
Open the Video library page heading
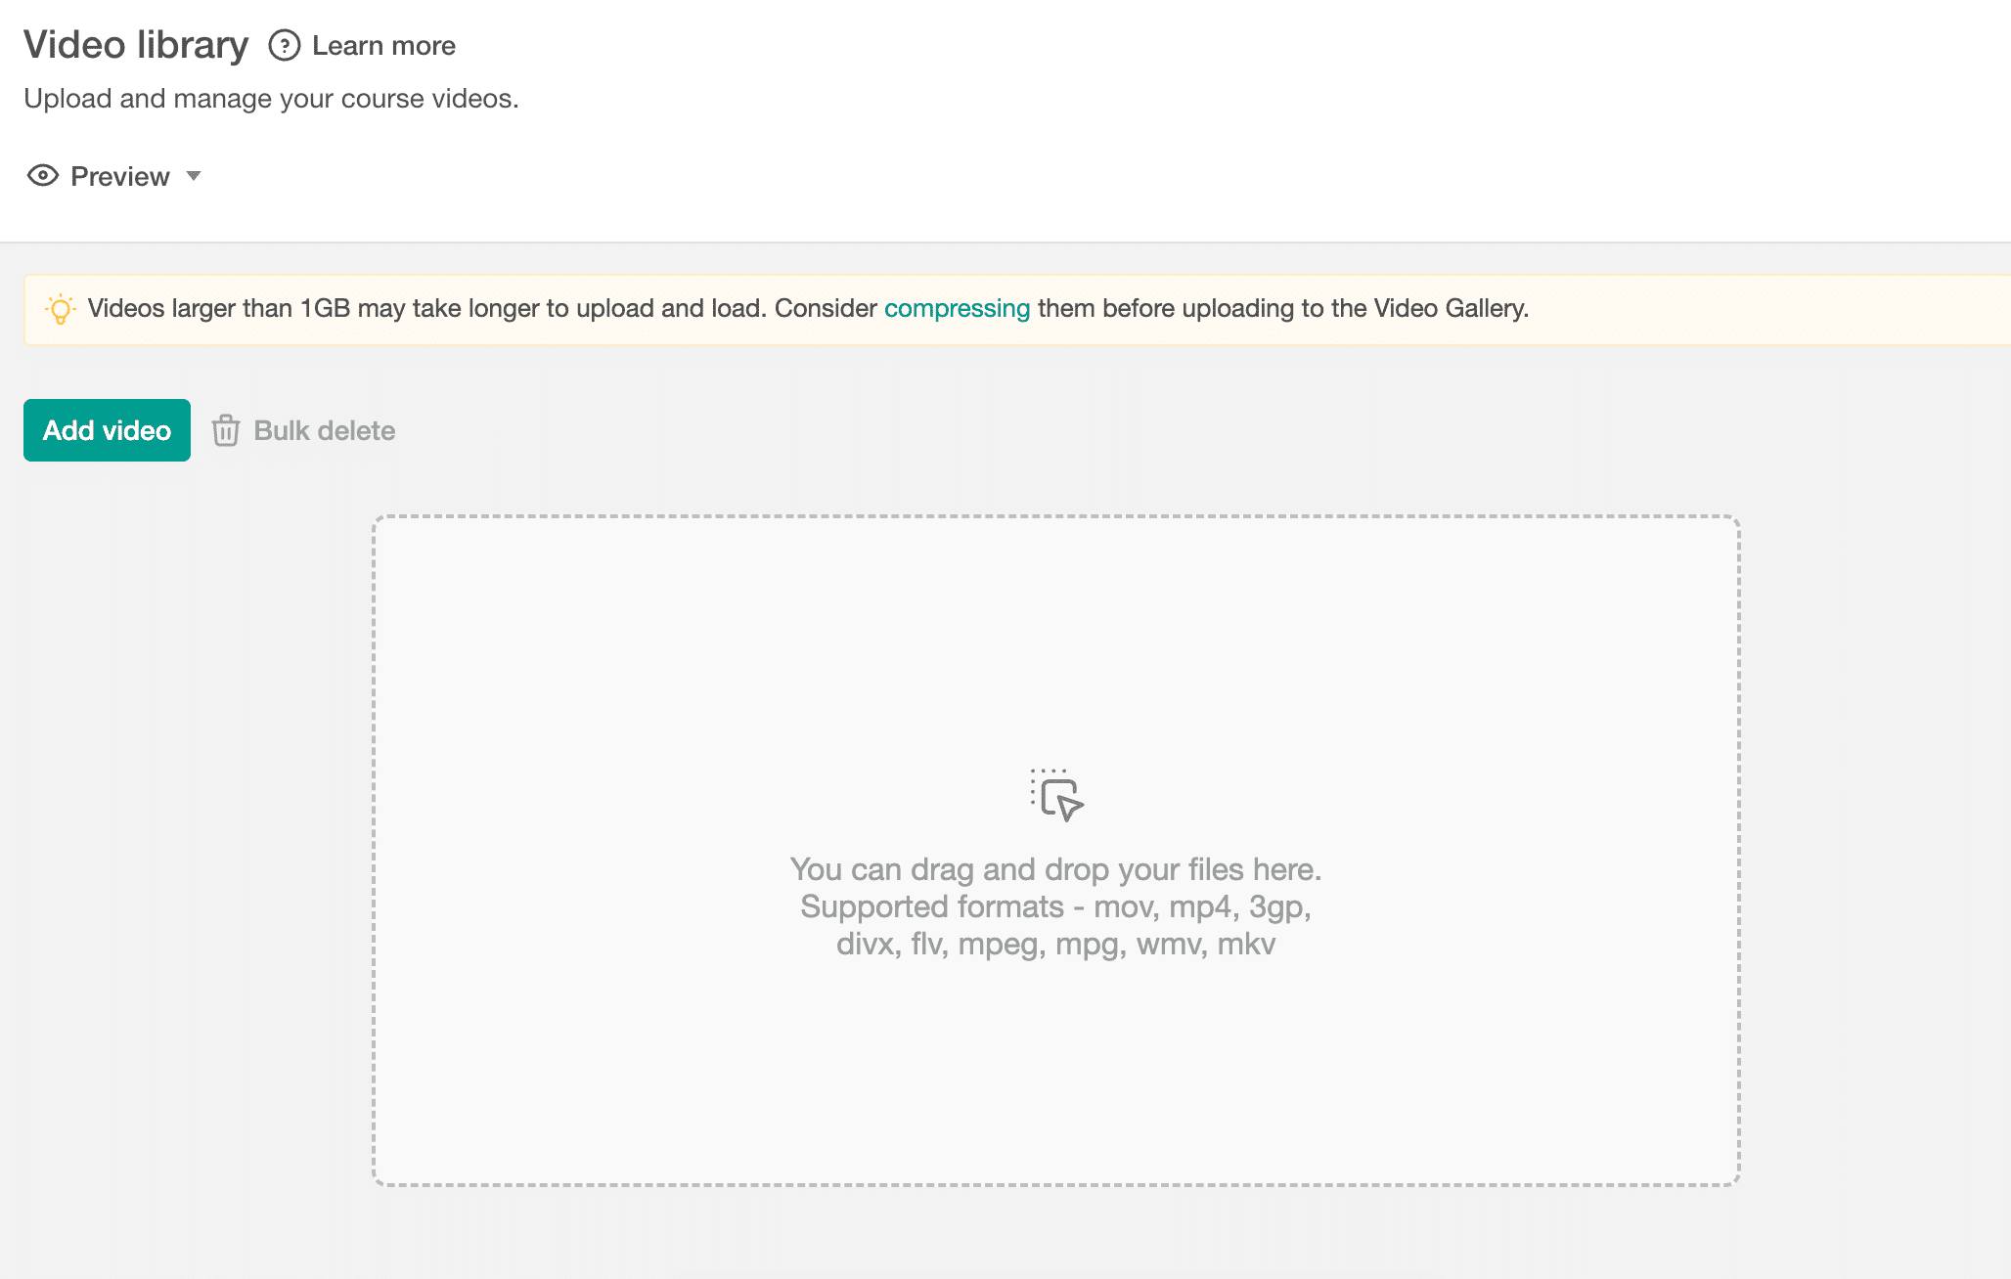pyautogui.click(x=136, y=44)
